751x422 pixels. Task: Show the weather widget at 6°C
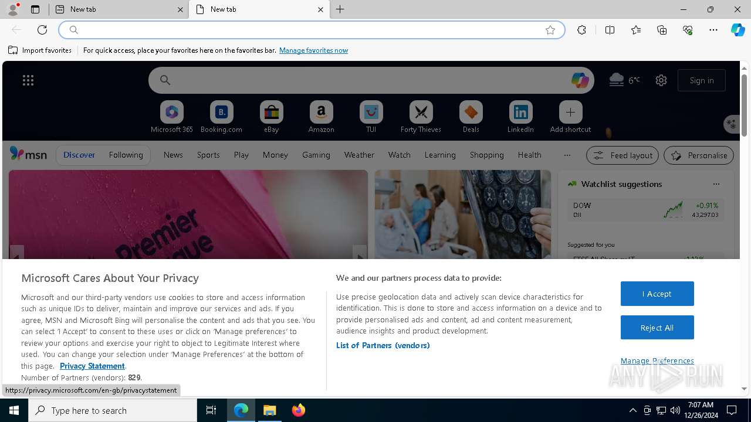coord(624,80)
